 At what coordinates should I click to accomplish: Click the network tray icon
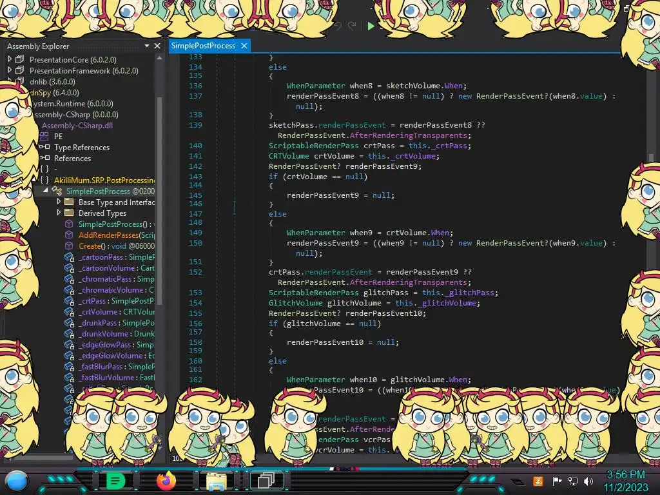point(573,481)
